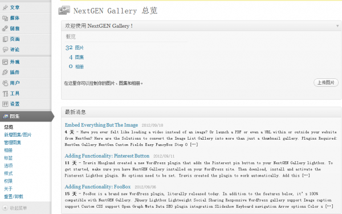
Task: Open the 插件 plugins menu
Action: pyautogui.click(x=15, y=72)
